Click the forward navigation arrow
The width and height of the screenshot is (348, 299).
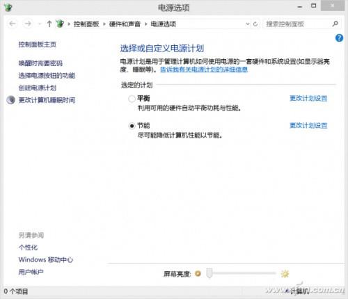point(28,24)
